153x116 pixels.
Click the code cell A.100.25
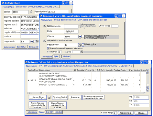[x=32, y=80]
